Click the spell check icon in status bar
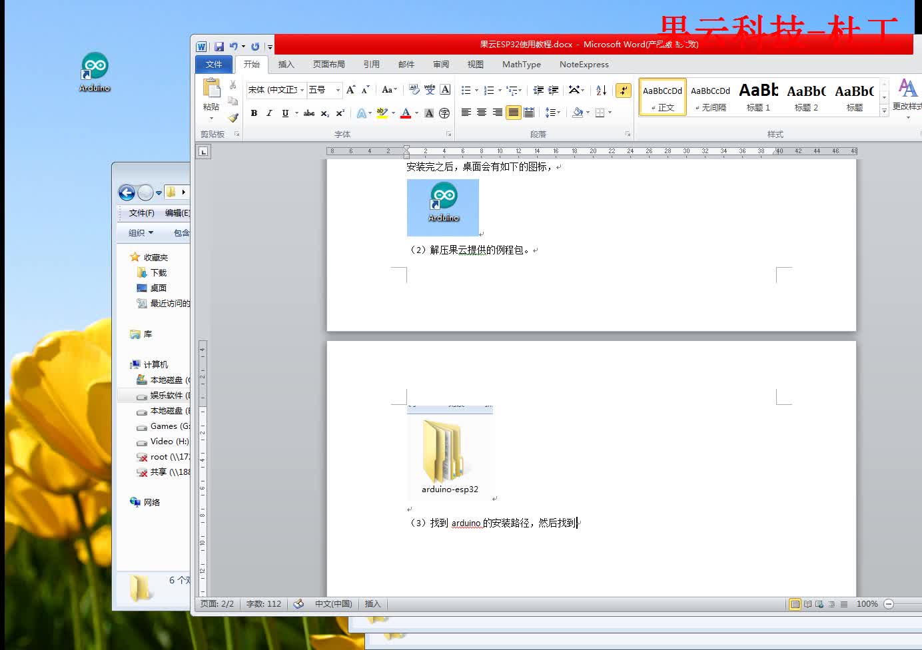 [x=298, y=604]
